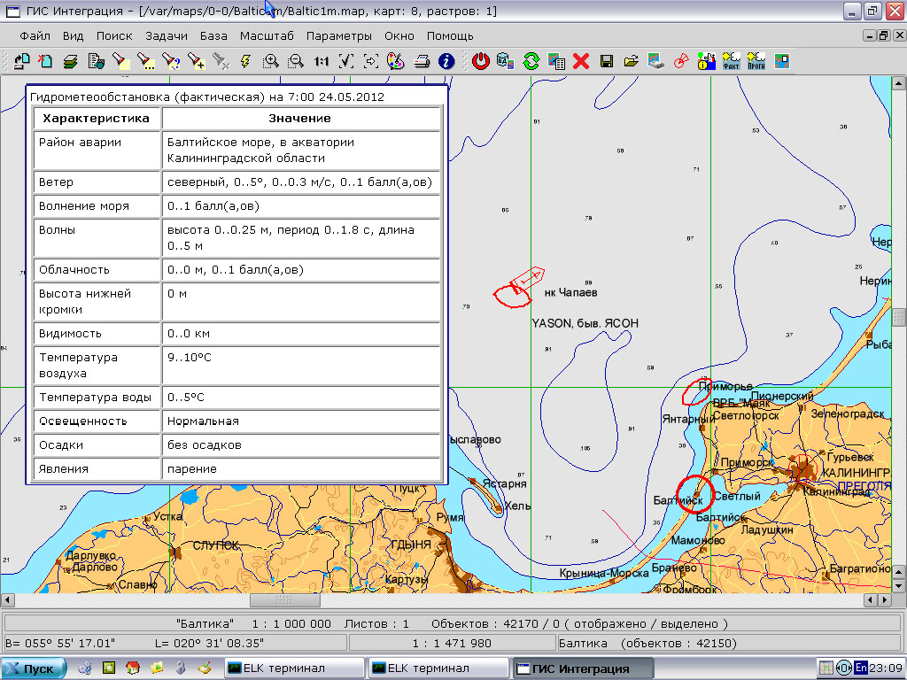Click the horizontal scrollbar thumb
The height and width of the screenshot is (680, 907).
click(284, 600)
